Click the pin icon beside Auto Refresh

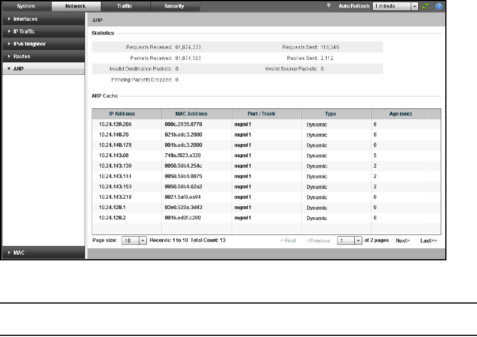tap(329, 5)
